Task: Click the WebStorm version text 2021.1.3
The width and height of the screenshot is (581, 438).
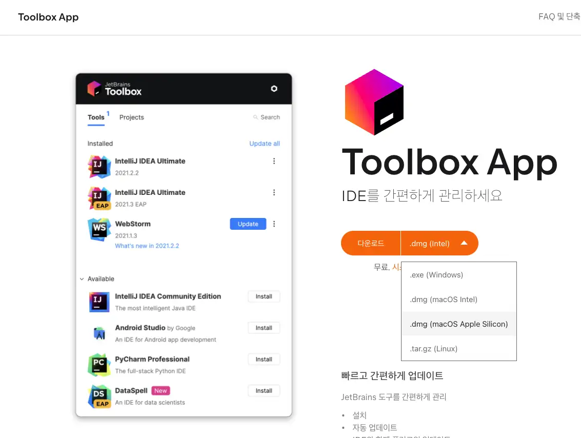Action: pyautogui.click(x=126, y=236)
